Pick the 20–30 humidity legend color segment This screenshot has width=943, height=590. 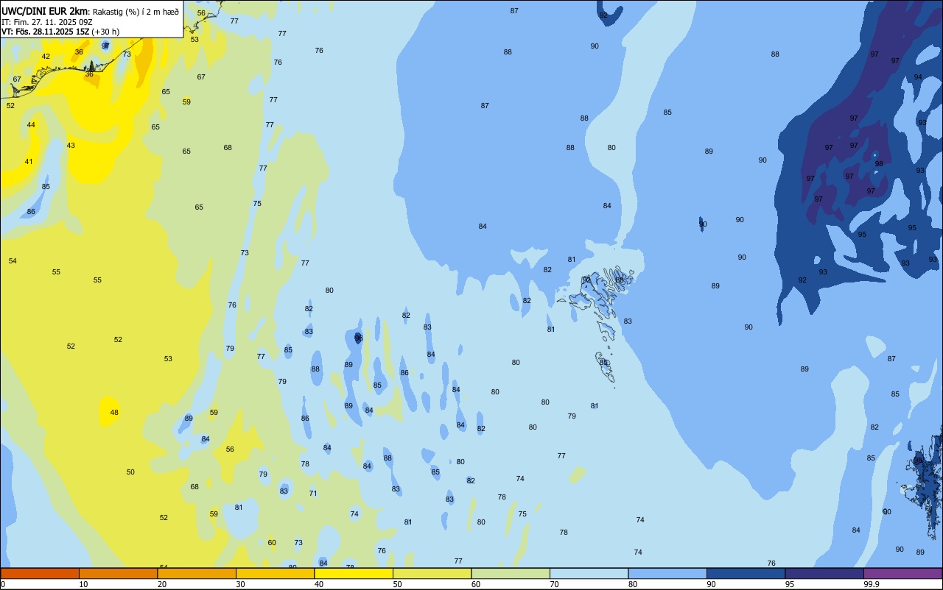point(197,573)
